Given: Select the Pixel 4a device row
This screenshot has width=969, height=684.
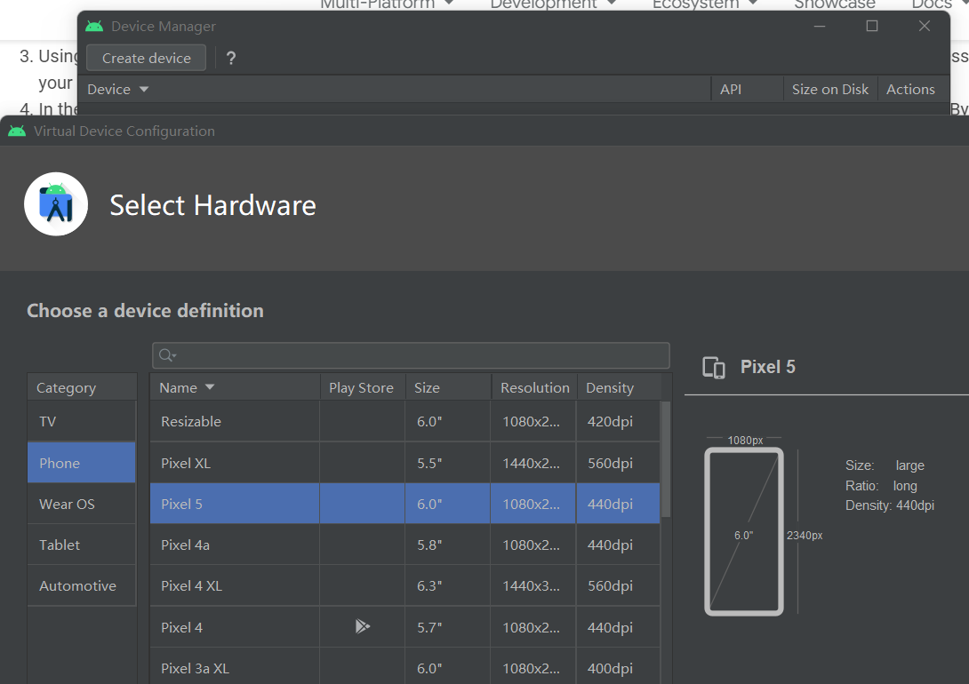Looking at the screenshot, I should pyautogui.click(x=404, y=545).
